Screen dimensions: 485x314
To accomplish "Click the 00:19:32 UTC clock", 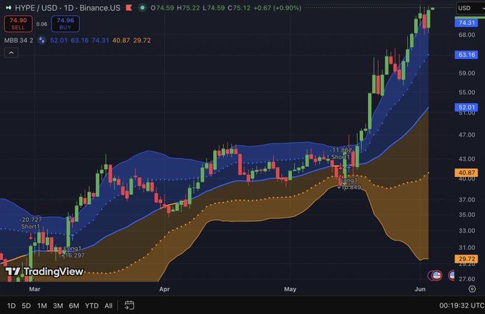I will [462, 305].
